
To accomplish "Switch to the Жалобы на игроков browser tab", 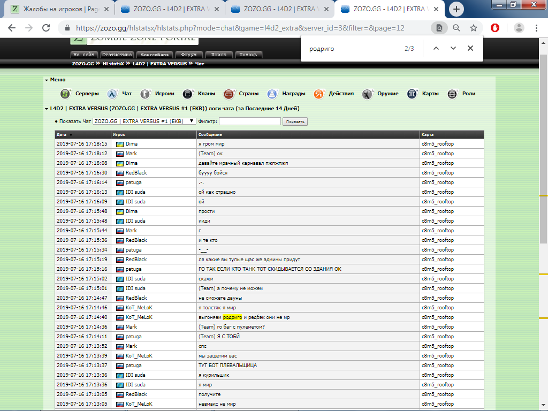I will coord(59,9).
